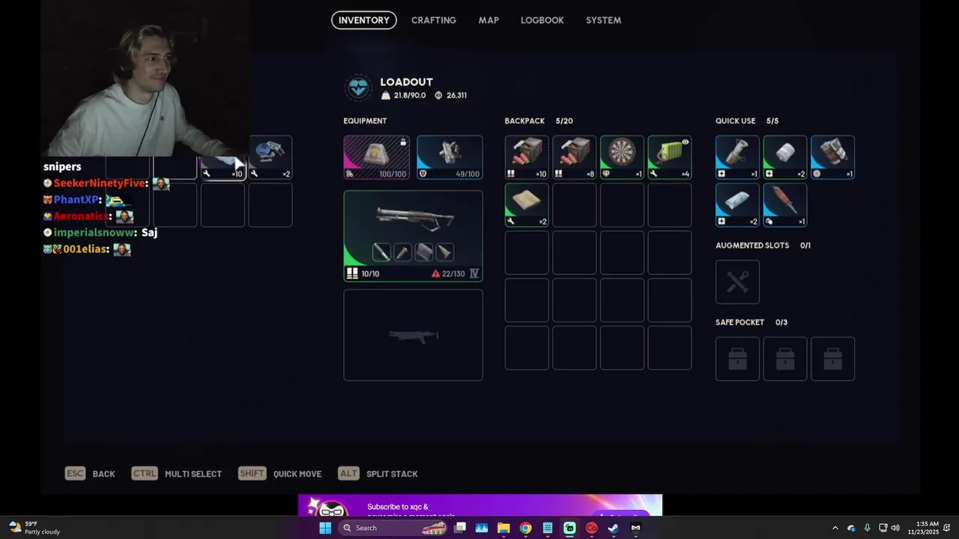The width and height of the screenshot is (959, 539).
Task: Click the SHIFT Quick Move hint
Action: coord(280,474)
